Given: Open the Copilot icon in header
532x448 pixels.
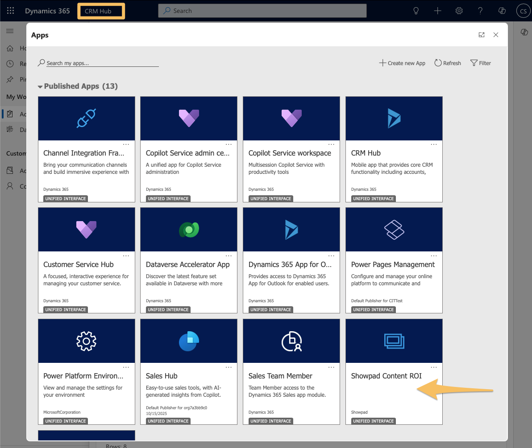Looking at the screenshot, I should [x=502, y=11].
